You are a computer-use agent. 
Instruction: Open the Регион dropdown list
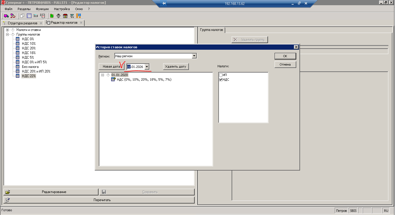(x=194, y=56)
